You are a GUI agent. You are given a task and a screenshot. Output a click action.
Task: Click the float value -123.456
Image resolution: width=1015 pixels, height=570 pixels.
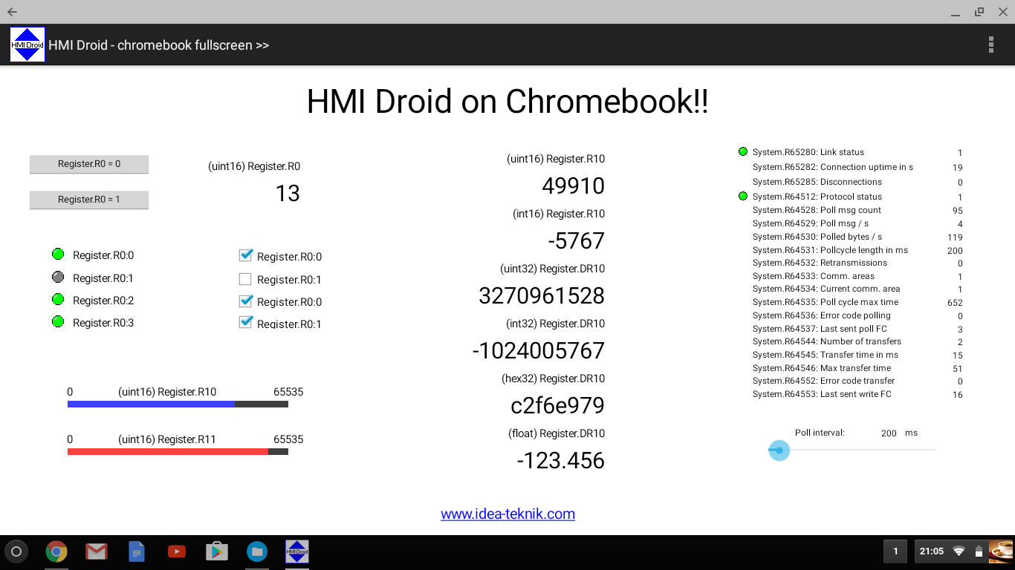click(x=561, y=460)
